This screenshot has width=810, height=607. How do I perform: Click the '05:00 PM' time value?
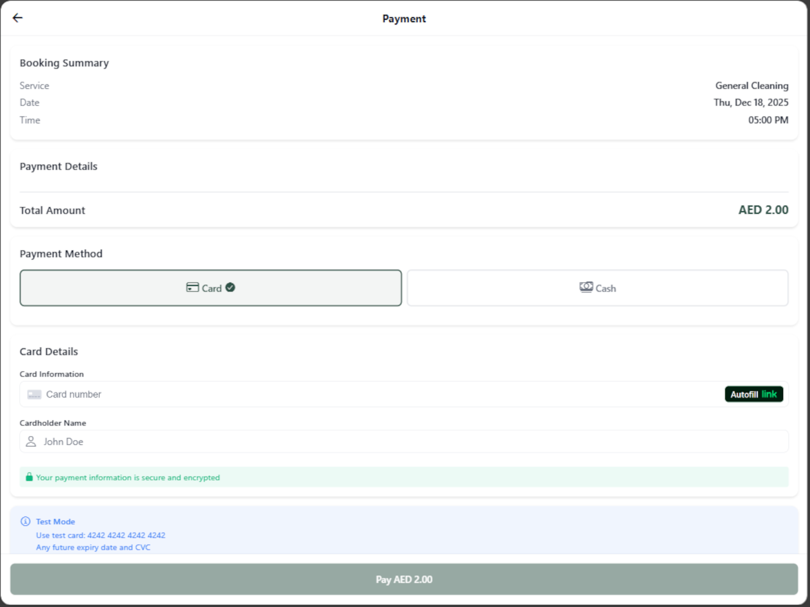coord(768,120)
